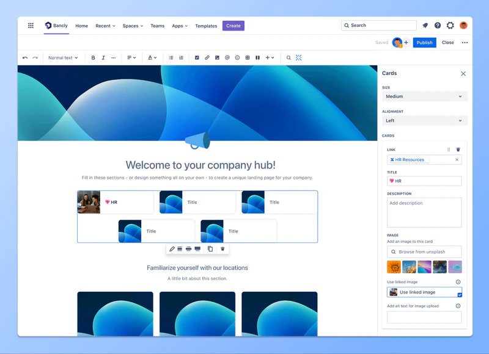This screenshot has height=354, width=489.
Task: Click the Search field
Action: 379,26
